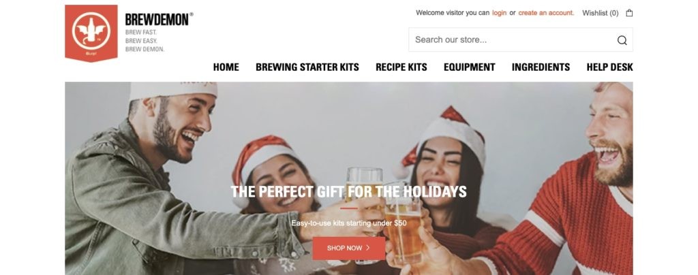Choose INGREDIENTS from the navigation bar
698x275 pixels.
pos(541,67)
